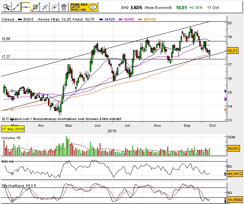The width and height of the screenshot is (244, 204).
Task: Click the black EADS legend swatch
Action: pyautogui.click(x=20, y=19)
